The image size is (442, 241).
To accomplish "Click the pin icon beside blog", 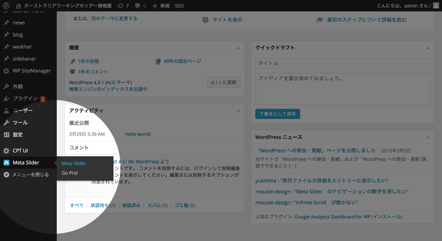I will pyautogui.click(x=6, y=35).
